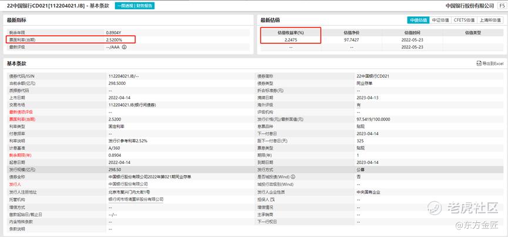508x237 pixels.
Task: Click the 298.5000 current balance value
Action: click(117, 83)
